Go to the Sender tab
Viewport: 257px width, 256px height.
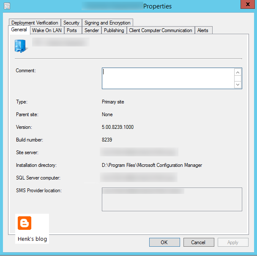pos(92,30)
